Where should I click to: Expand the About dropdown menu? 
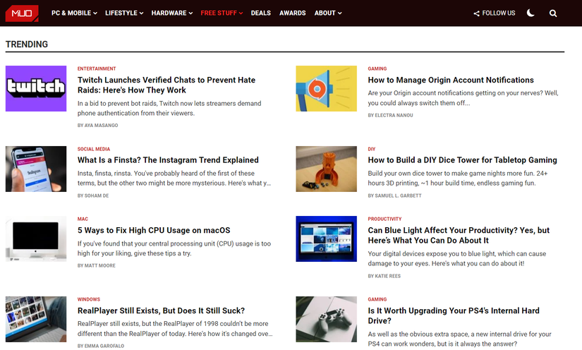[328, 13]
